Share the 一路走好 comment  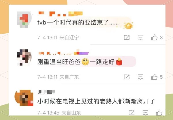click(127, 77)
